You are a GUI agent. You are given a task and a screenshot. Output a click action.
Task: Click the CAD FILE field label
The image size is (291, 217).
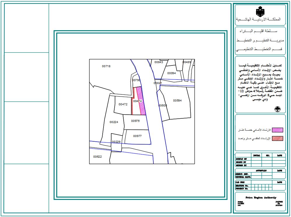tap(240, 182)
